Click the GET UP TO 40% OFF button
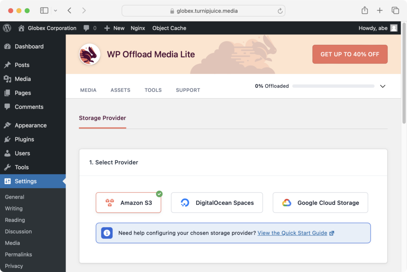407x272 pixels. click(350, 54)
